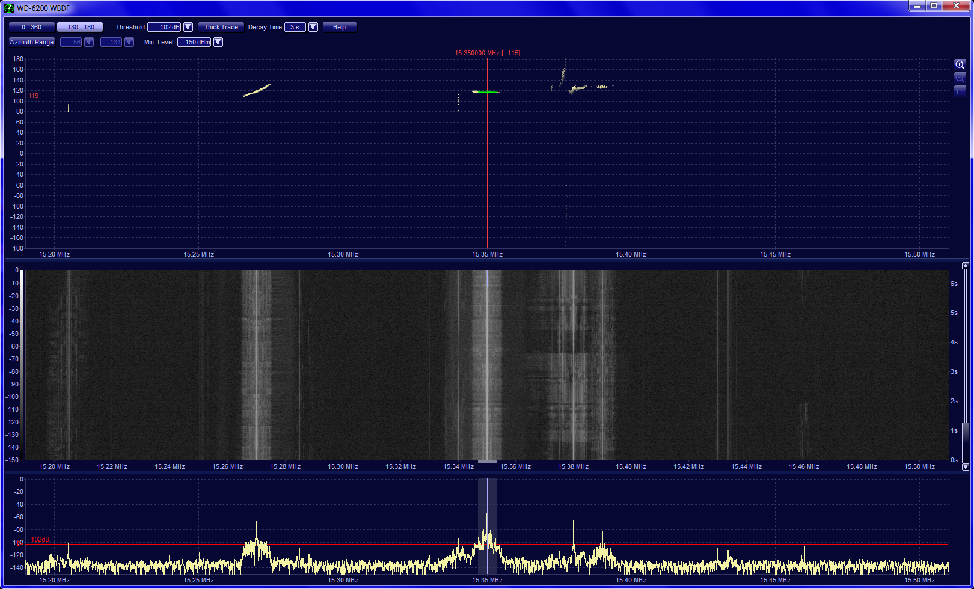Open the Help button
Image resolution: width=974 pixels, height=589 pixels.
pos(339,27)
